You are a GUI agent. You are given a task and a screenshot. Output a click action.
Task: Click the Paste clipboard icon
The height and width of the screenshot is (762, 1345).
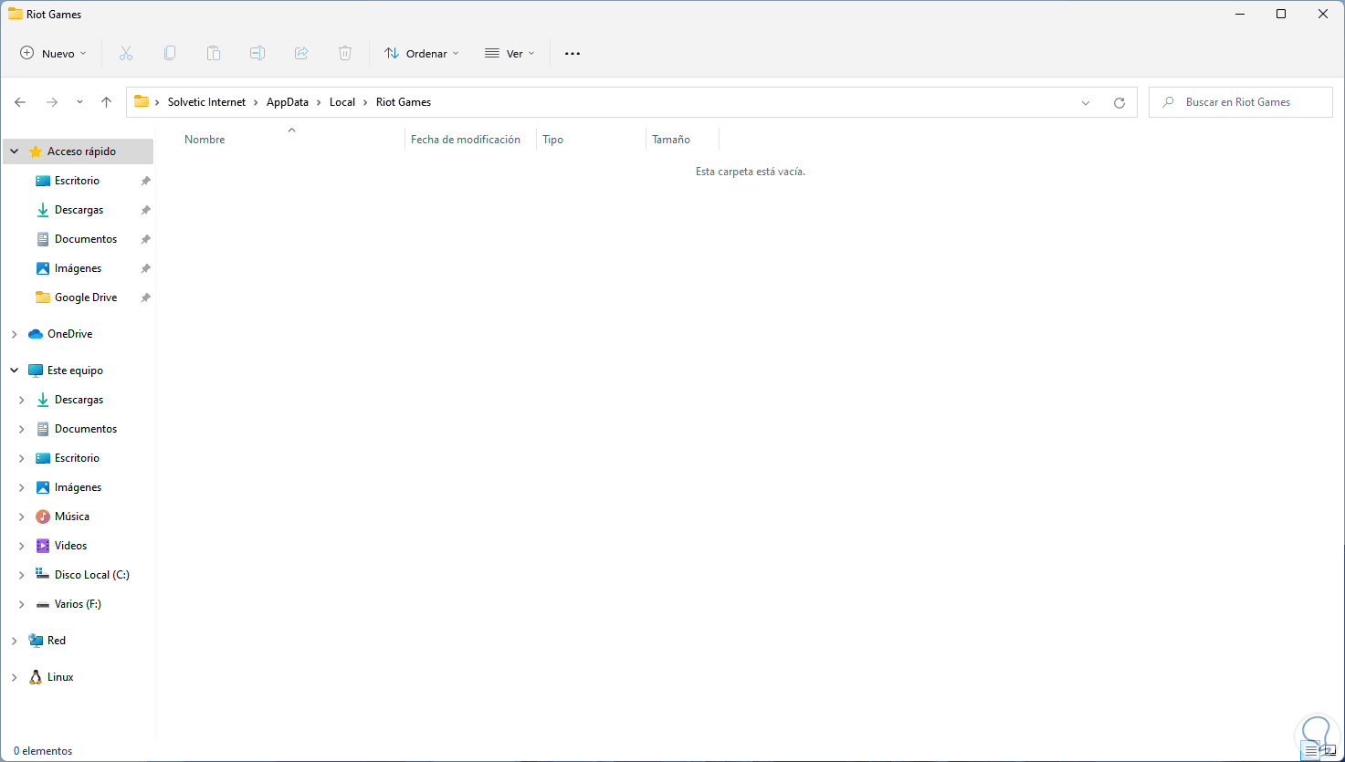[x=214, y=54]
